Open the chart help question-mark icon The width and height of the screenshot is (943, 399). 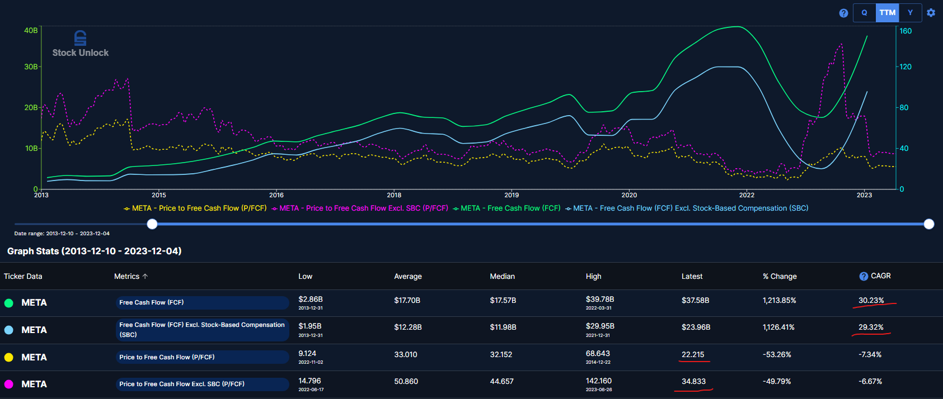tap(843, 13)
